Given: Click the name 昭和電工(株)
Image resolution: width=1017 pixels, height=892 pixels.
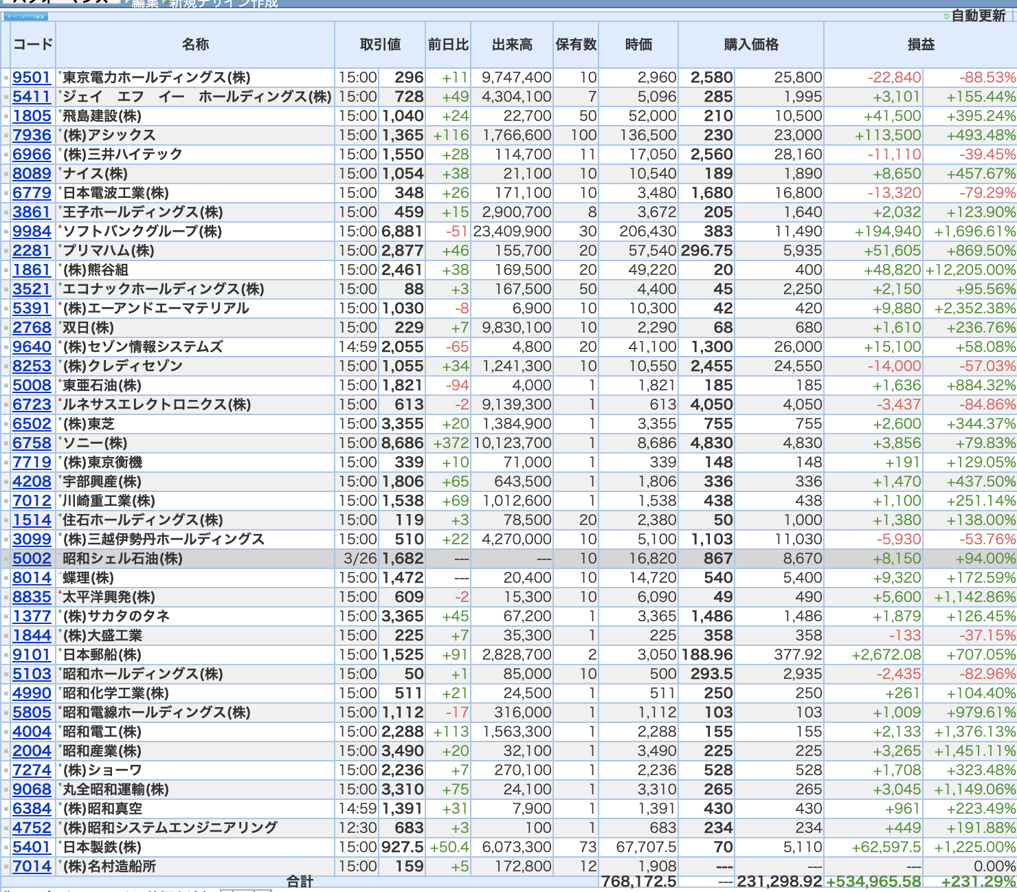Looking at the screenshot, I should point(102,732).
